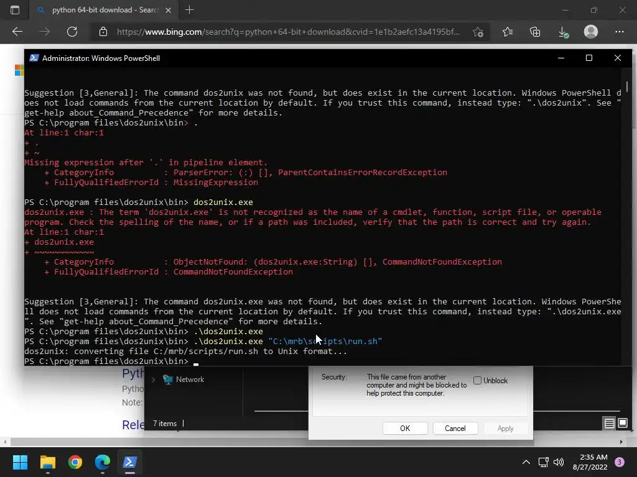Click the Edge address bar URL
Screen dimensions: 637x477
[289, 32]
